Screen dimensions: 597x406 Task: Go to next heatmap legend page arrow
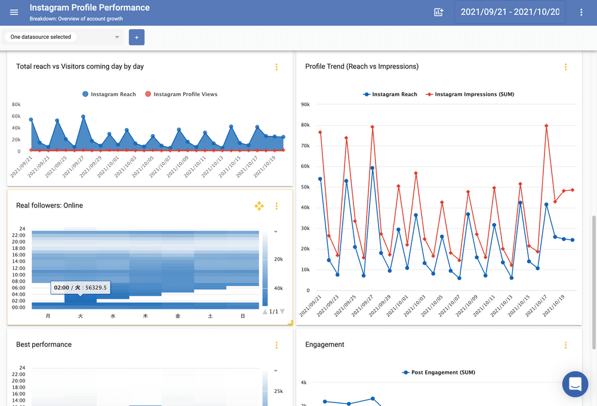[282, 311]
